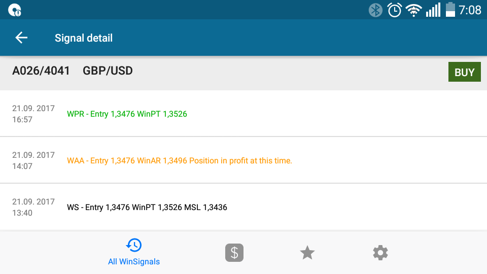Open the favorites star icon
This screenshot has height=274, width=487.
click(x=307, y=253)
